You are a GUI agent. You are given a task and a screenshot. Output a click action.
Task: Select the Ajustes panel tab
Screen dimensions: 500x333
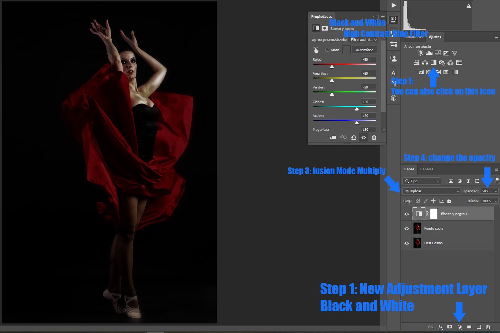click(435, 37)
